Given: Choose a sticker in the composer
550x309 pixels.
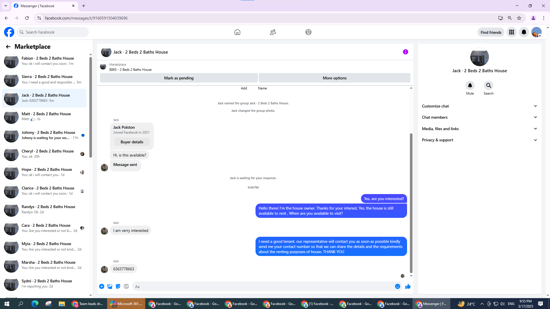Looking at the screenshot, I should click(x=118, y=286).
